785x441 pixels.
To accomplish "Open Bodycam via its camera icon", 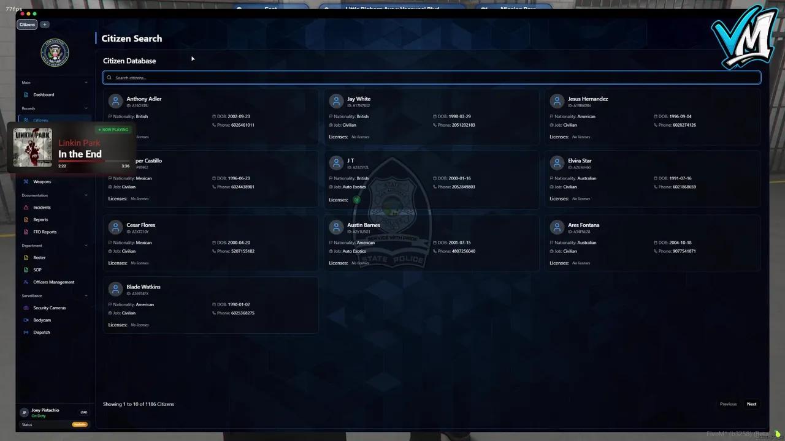I will pos(26,320).
